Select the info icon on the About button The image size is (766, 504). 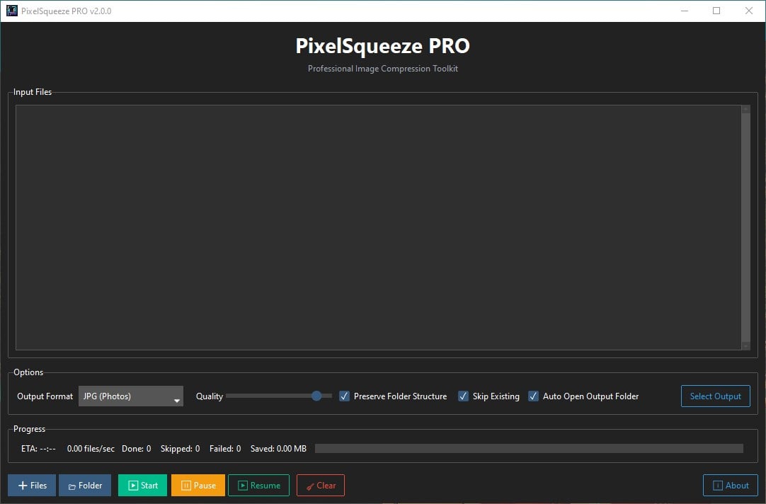719,485
